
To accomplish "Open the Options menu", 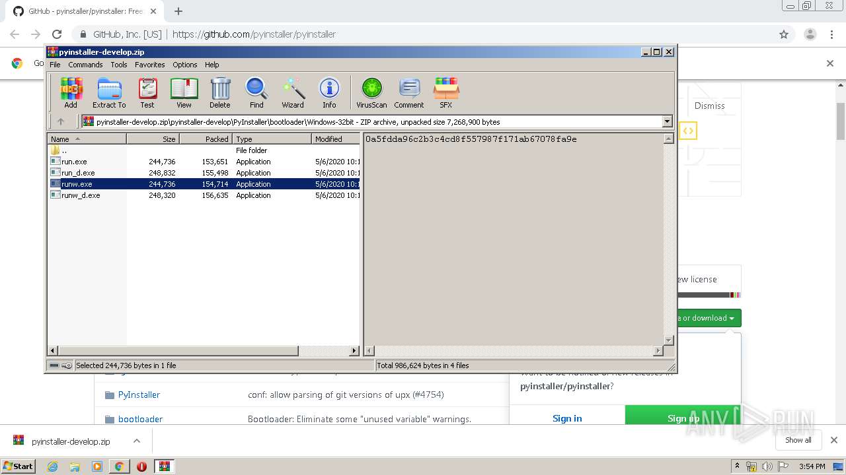I will pyautogui.click(x=185, y=65).
